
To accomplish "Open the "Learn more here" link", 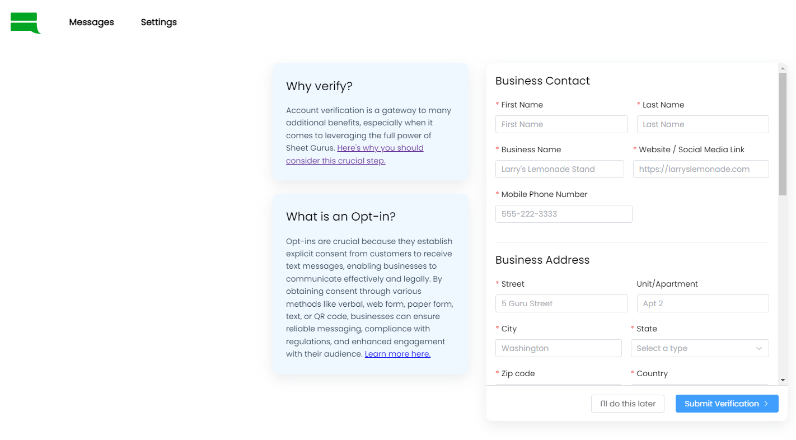I will (x=397, y=354).
